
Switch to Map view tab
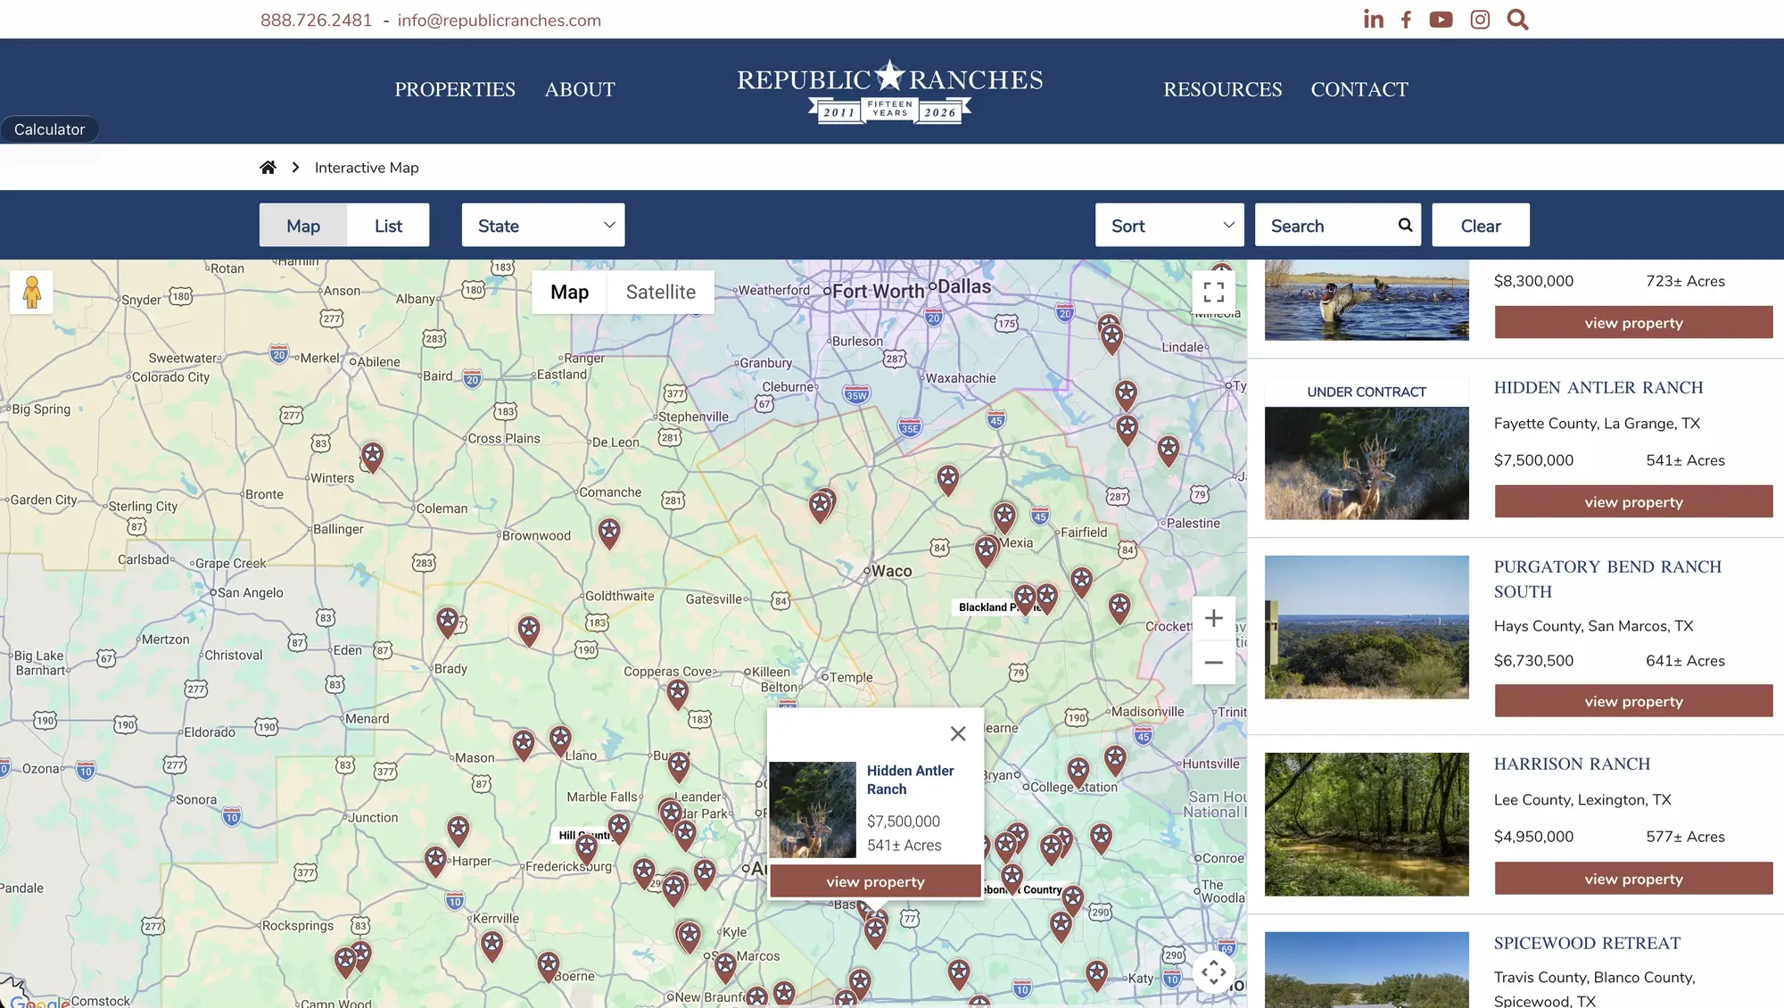(303, 225)
